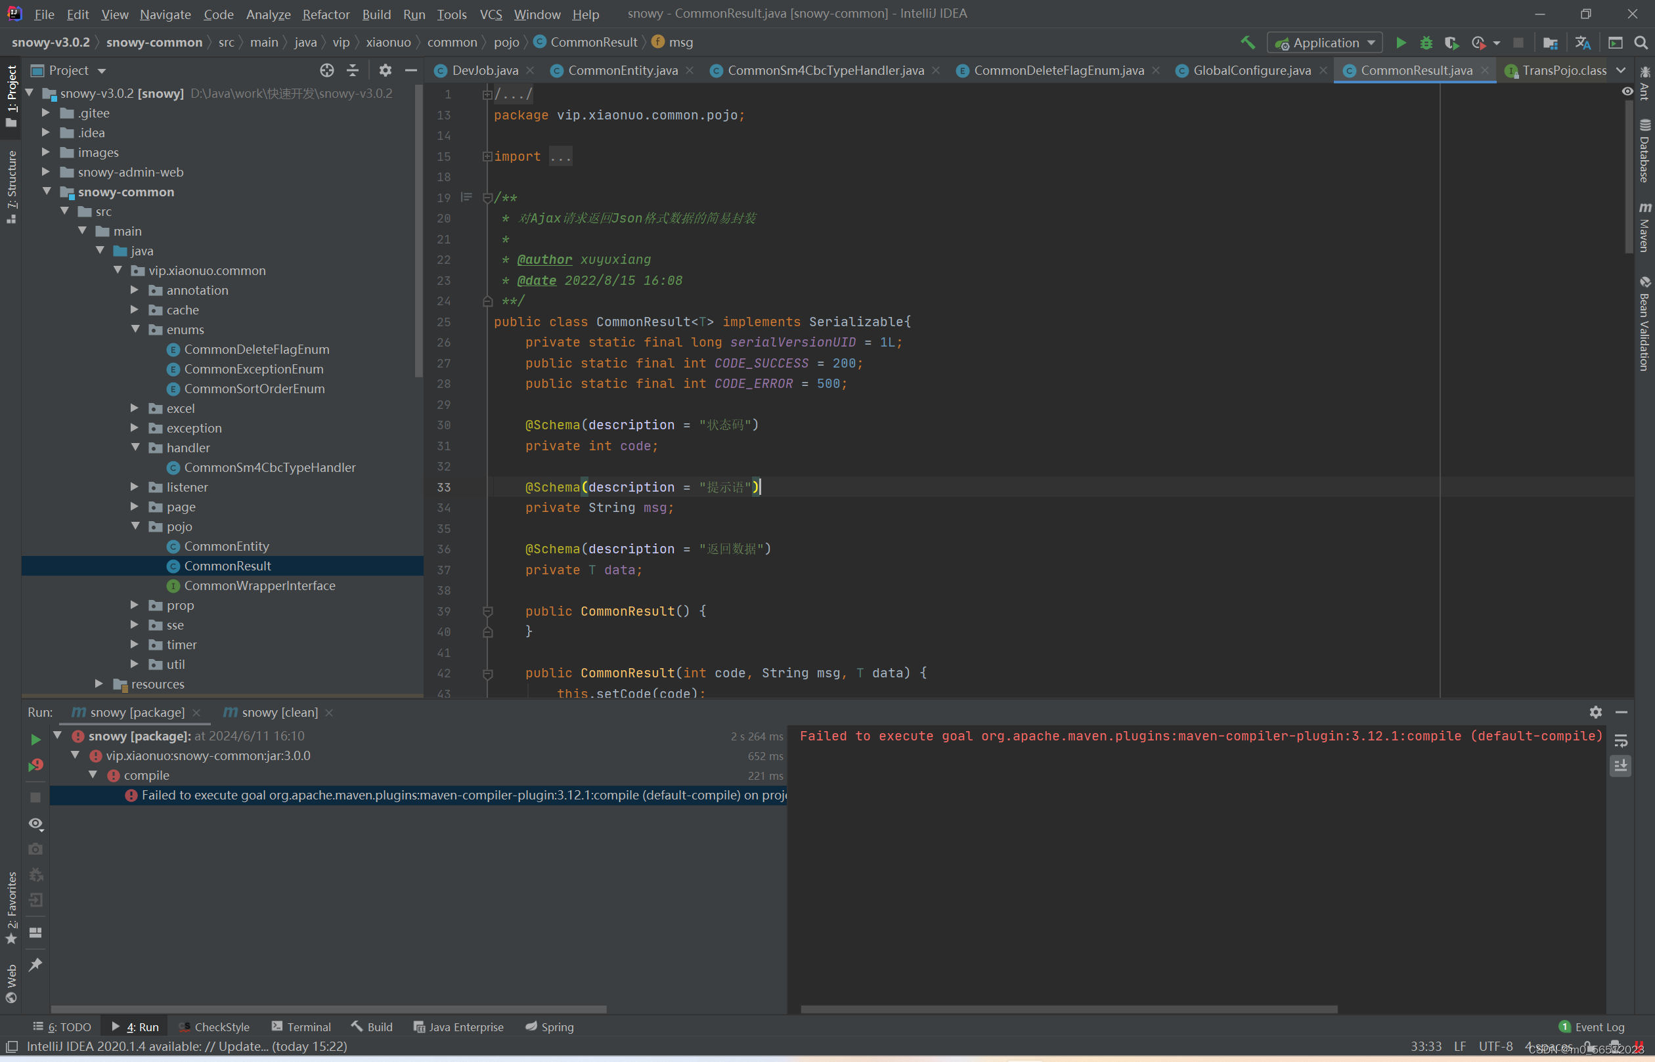Image resolution: width=1655 pixels, height=1062 pixels.
Task: Open the Run panel settings gear
Action: pyautogui.click(x=1595, y=712)
